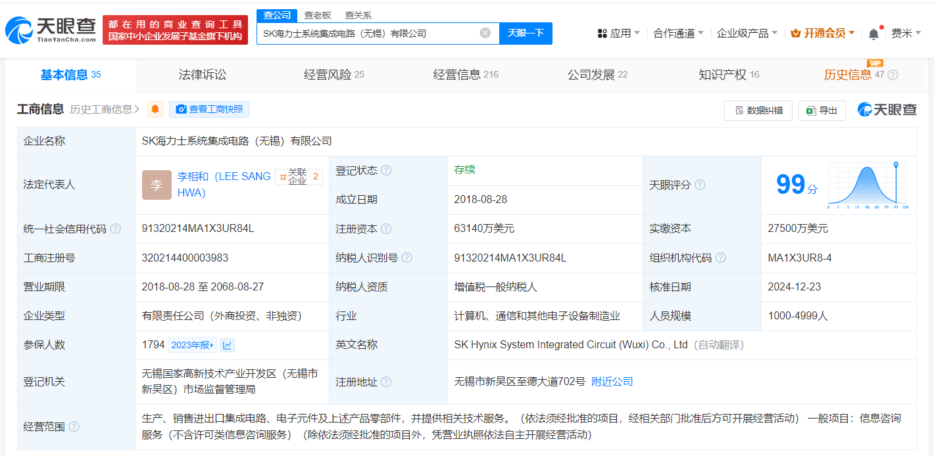Click the 都在用的商业查询工具 red banner
The image size is (934, 456).
(175, 30)
